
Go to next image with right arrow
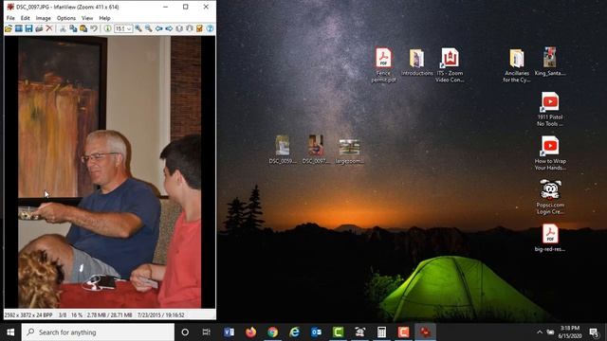[x=169, y=28]
